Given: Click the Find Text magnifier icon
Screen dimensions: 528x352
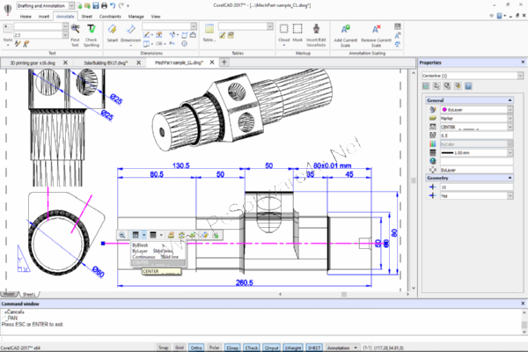Looking at the screenshot, I should click(75, 29).
